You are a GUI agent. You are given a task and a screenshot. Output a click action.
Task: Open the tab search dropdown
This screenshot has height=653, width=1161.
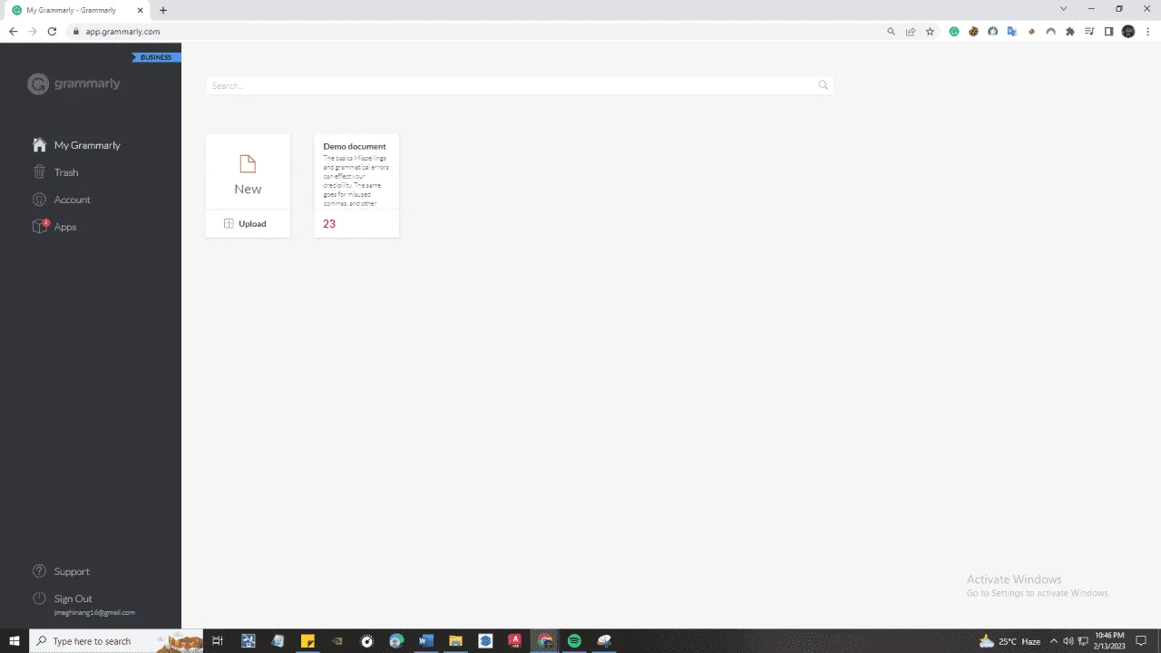coord(1064,9)
